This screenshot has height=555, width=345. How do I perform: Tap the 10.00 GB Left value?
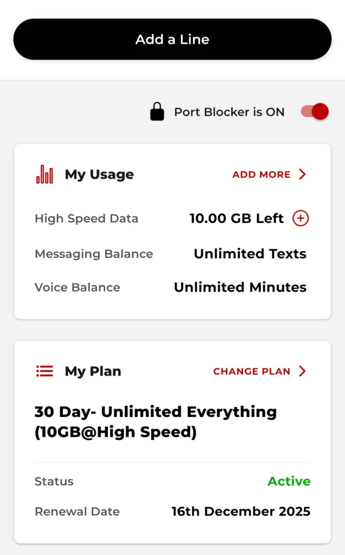pyautogui.click(x=235, y=218)
